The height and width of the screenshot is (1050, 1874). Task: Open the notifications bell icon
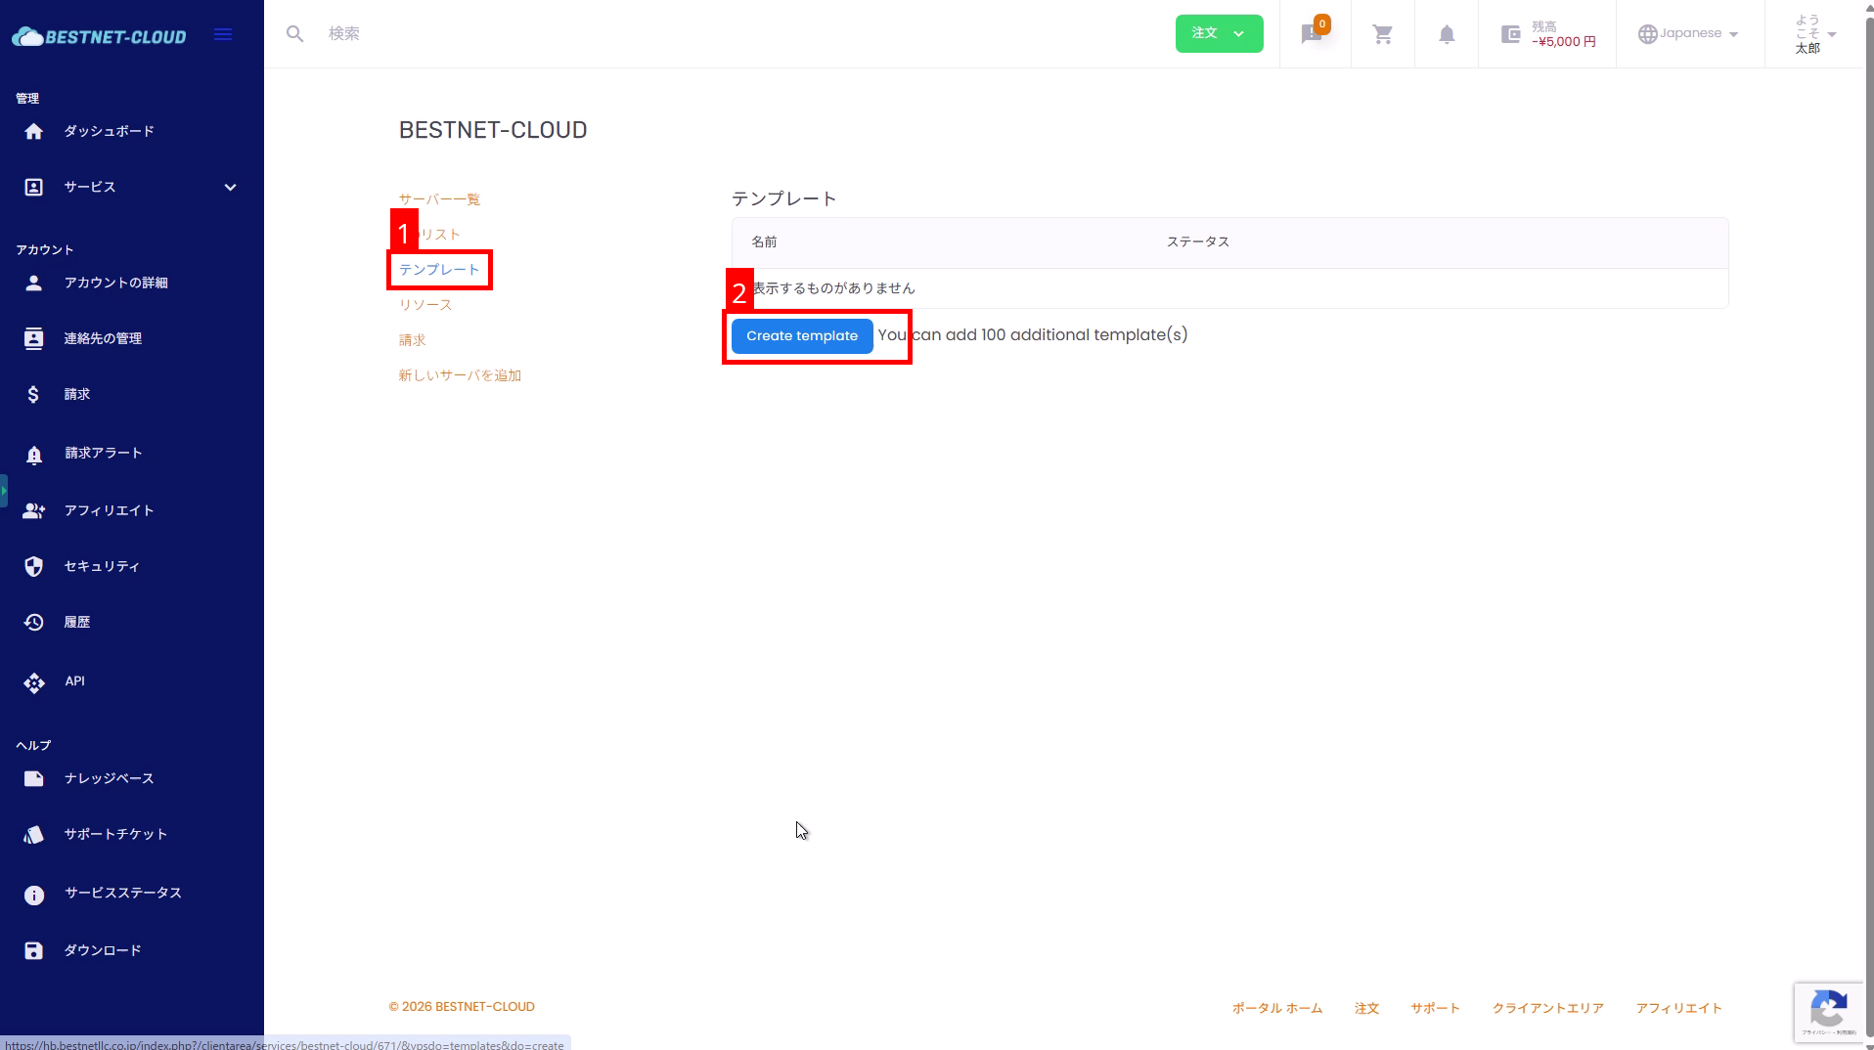(1446, 34)
